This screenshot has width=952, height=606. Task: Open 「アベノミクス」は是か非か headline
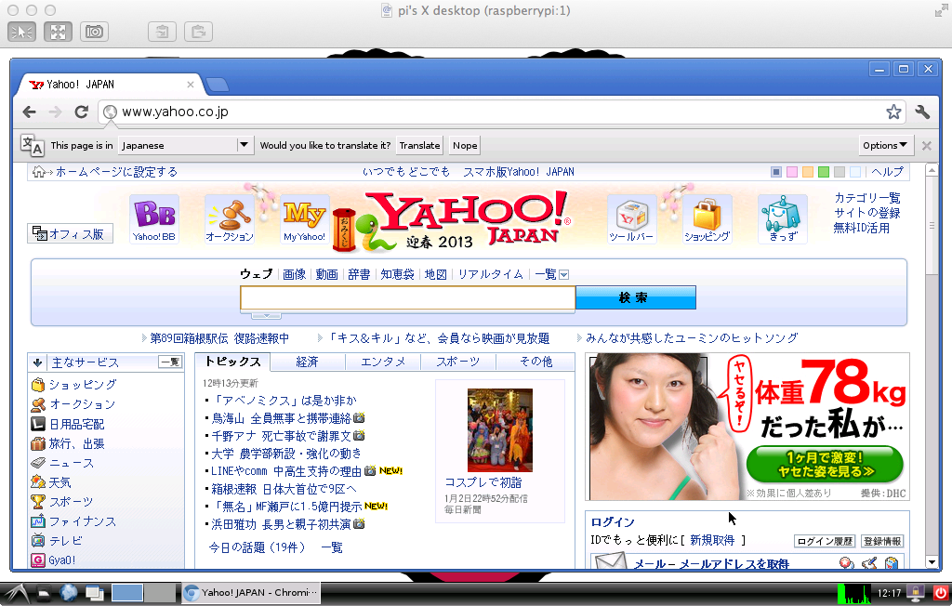coord(284,401)
